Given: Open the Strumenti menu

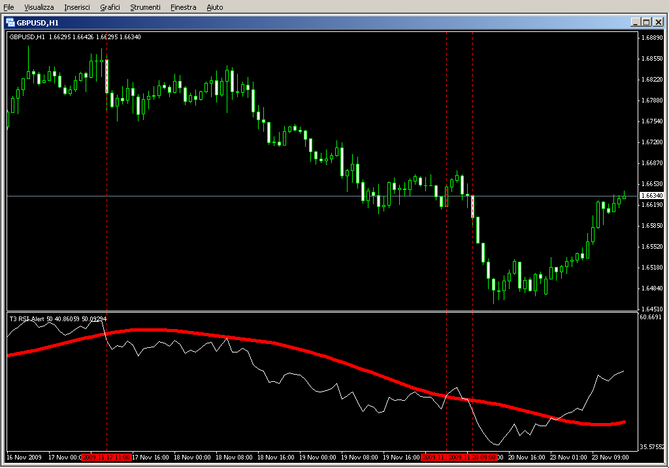Looking at the screenshot, I should pos(145,7).
